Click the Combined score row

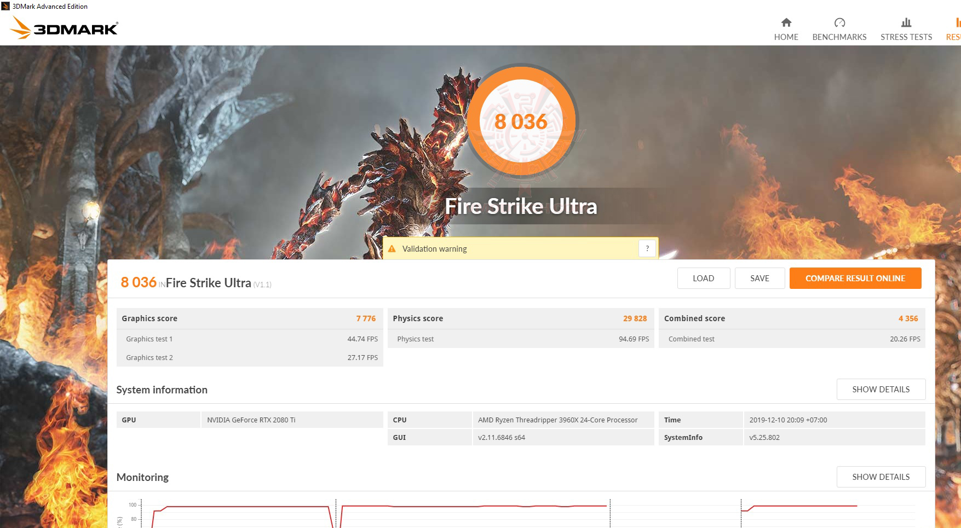point(791,318)
